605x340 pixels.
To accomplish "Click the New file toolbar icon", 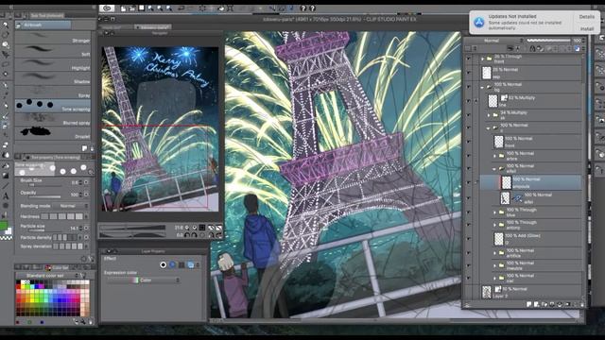I will (123, 8).
